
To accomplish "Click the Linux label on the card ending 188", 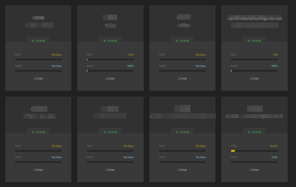I will tap(182, 169).
